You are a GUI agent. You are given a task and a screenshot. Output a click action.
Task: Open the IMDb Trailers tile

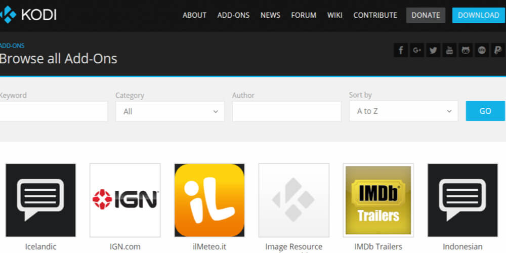[378, 200]
